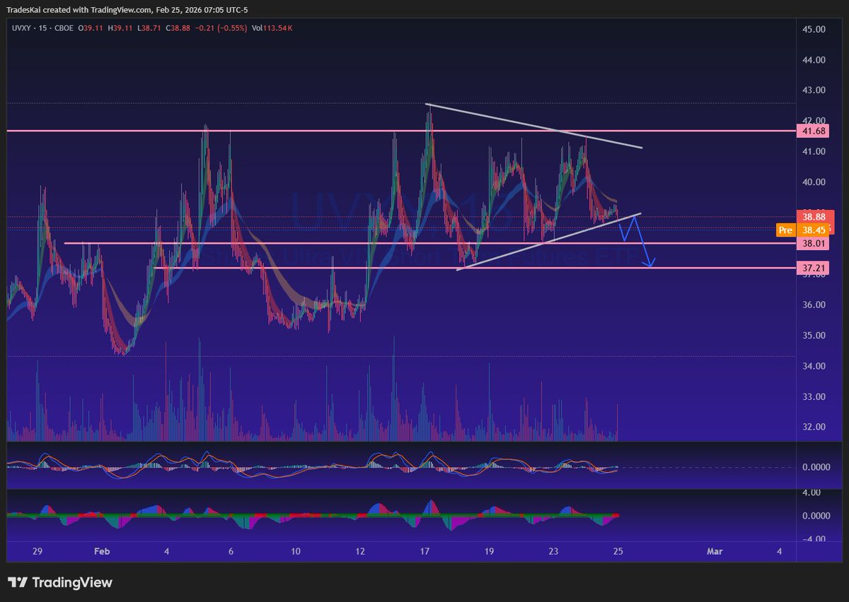Click the Feb label on time axis
The height and width of the screenshot is (602, 849).
102,551
